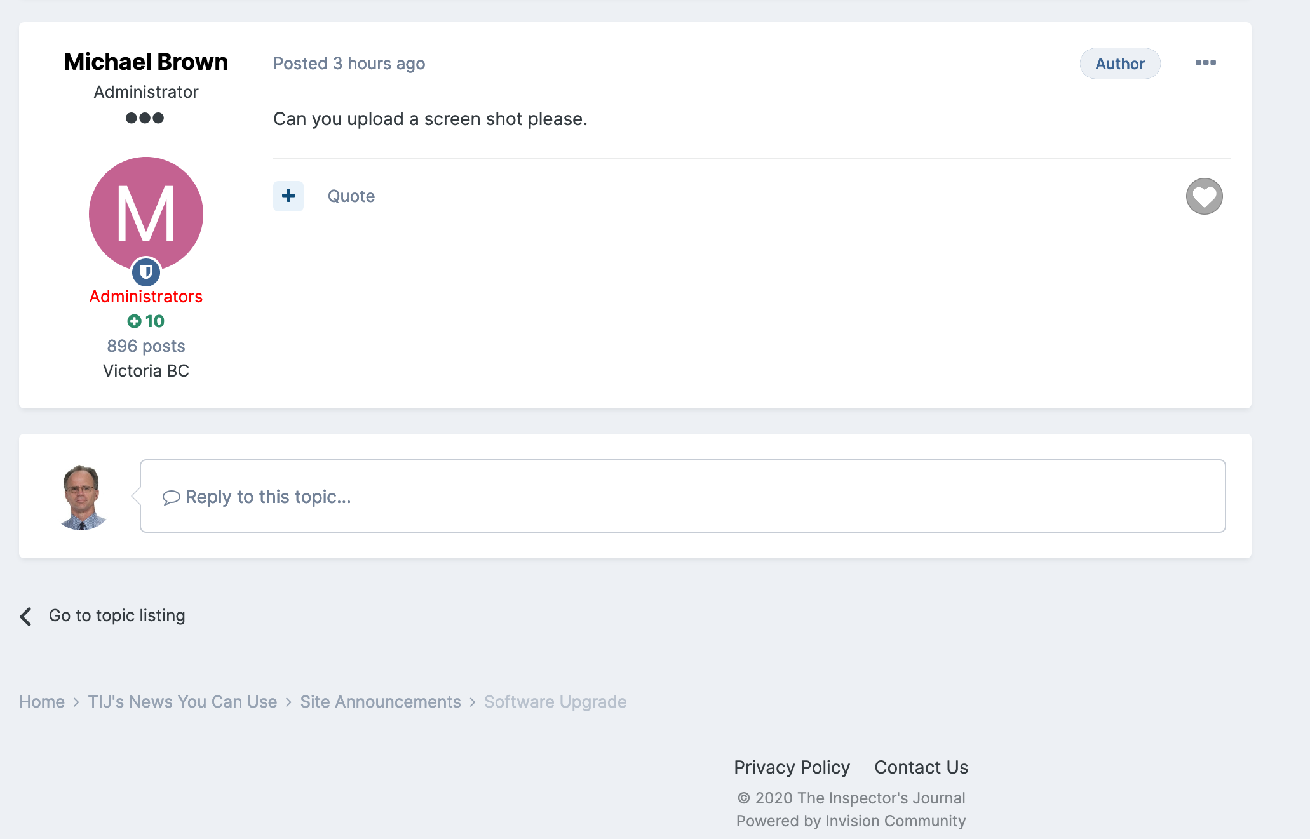Click the administrator shield badge icon

pos(146,272)
